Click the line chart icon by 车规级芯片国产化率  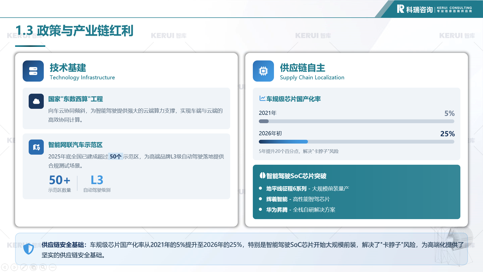(x=262, y=98)
